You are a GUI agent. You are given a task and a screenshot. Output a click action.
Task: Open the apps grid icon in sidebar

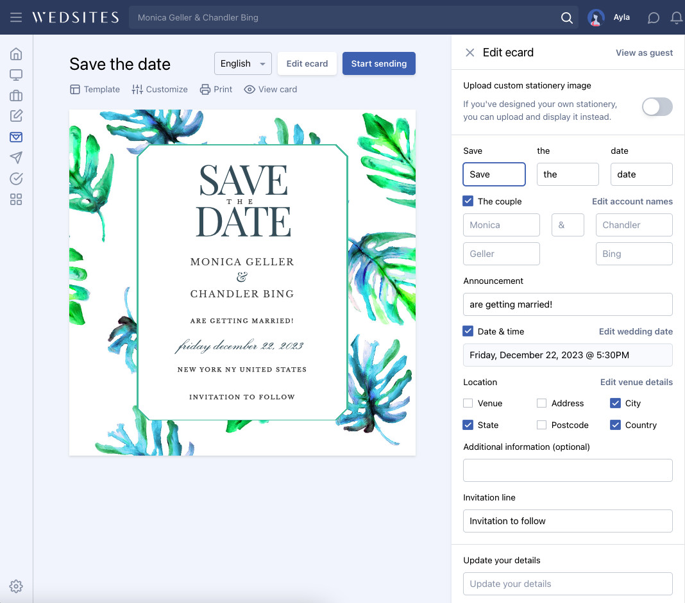tap(16, 199)
